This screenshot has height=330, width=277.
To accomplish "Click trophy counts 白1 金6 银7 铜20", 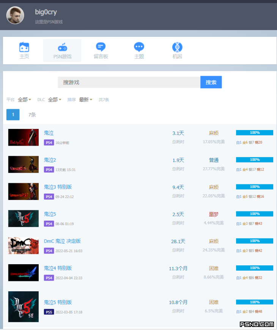I will tap(249, 143).
